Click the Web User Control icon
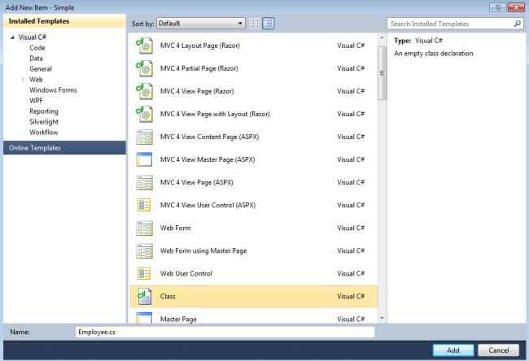Screen dimensions: 529x361 click(144, 274)
